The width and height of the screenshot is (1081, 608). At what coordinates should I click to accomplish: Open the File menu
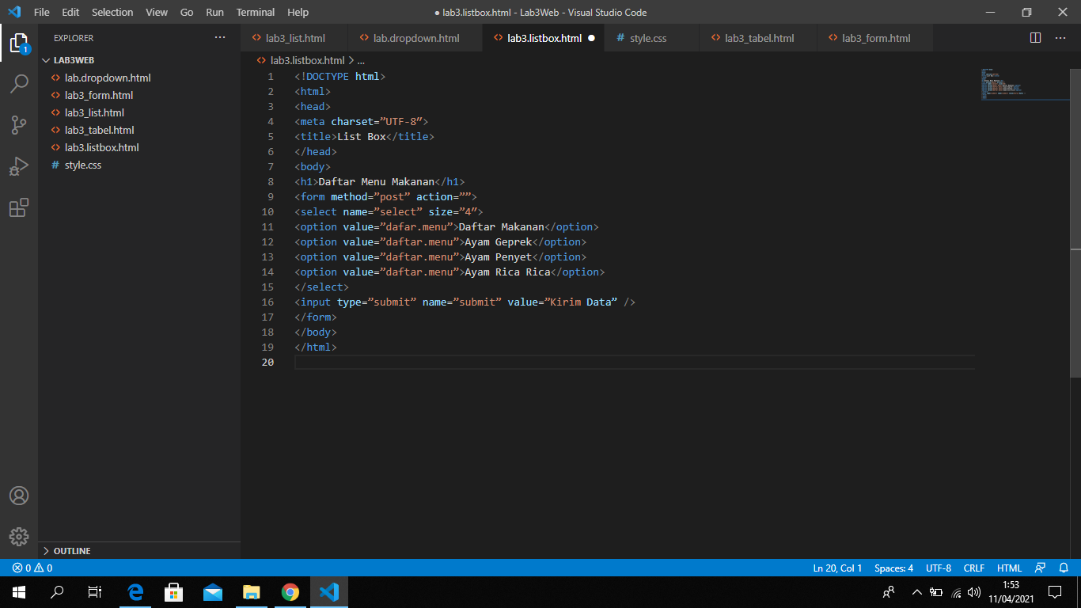pyautogui.click(x=41, y=12)
